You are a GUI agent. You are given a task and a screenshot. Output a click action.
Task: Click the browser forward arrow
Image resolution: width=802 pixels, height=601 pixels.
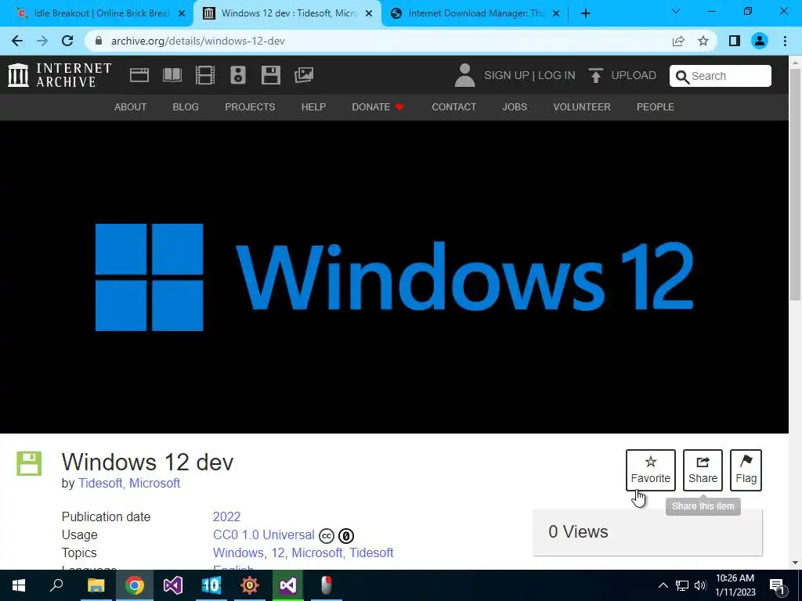coord(42,41)
